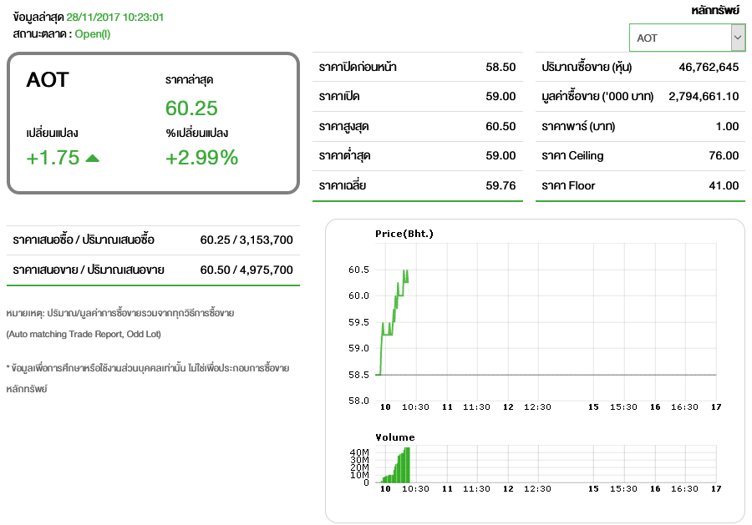Screen dimensions: 752x525
Task: Click the 60.5 price axis label
Action: coord(358,270)
